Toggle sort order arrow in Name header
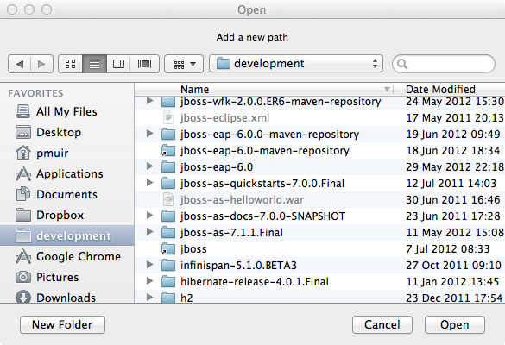505x345 pixels. [387, 89]
